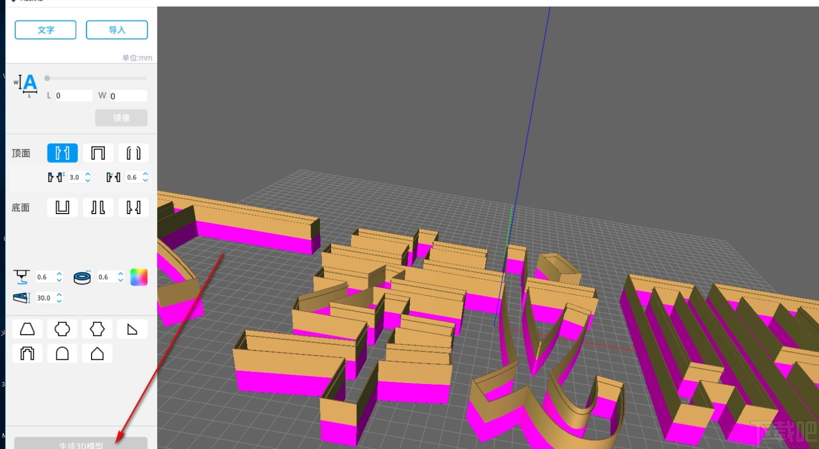819x449 pixels.
Task: Increase the height 30.0 stepper
Action: coord(59,294)
